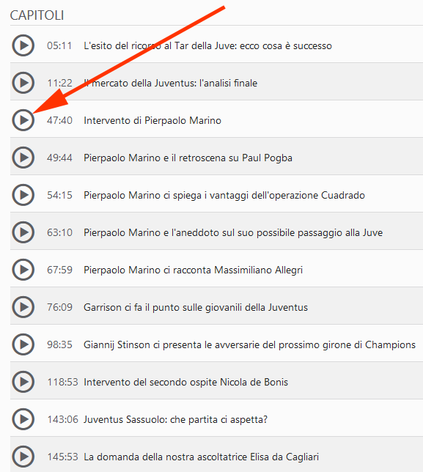Jump to timestamp 47:40

tap(59, 120)
